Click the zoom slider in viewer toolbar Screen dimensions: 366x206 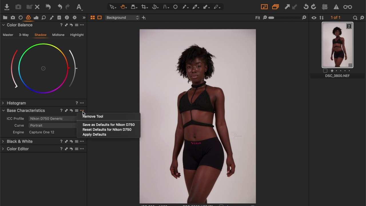(x=285, y=18)
